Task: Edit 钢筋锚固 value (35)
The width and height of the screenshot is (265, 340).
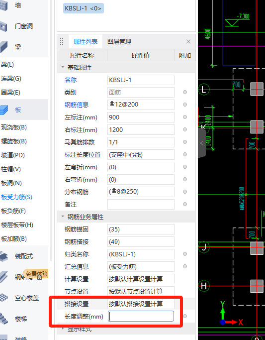Action: 141,229
